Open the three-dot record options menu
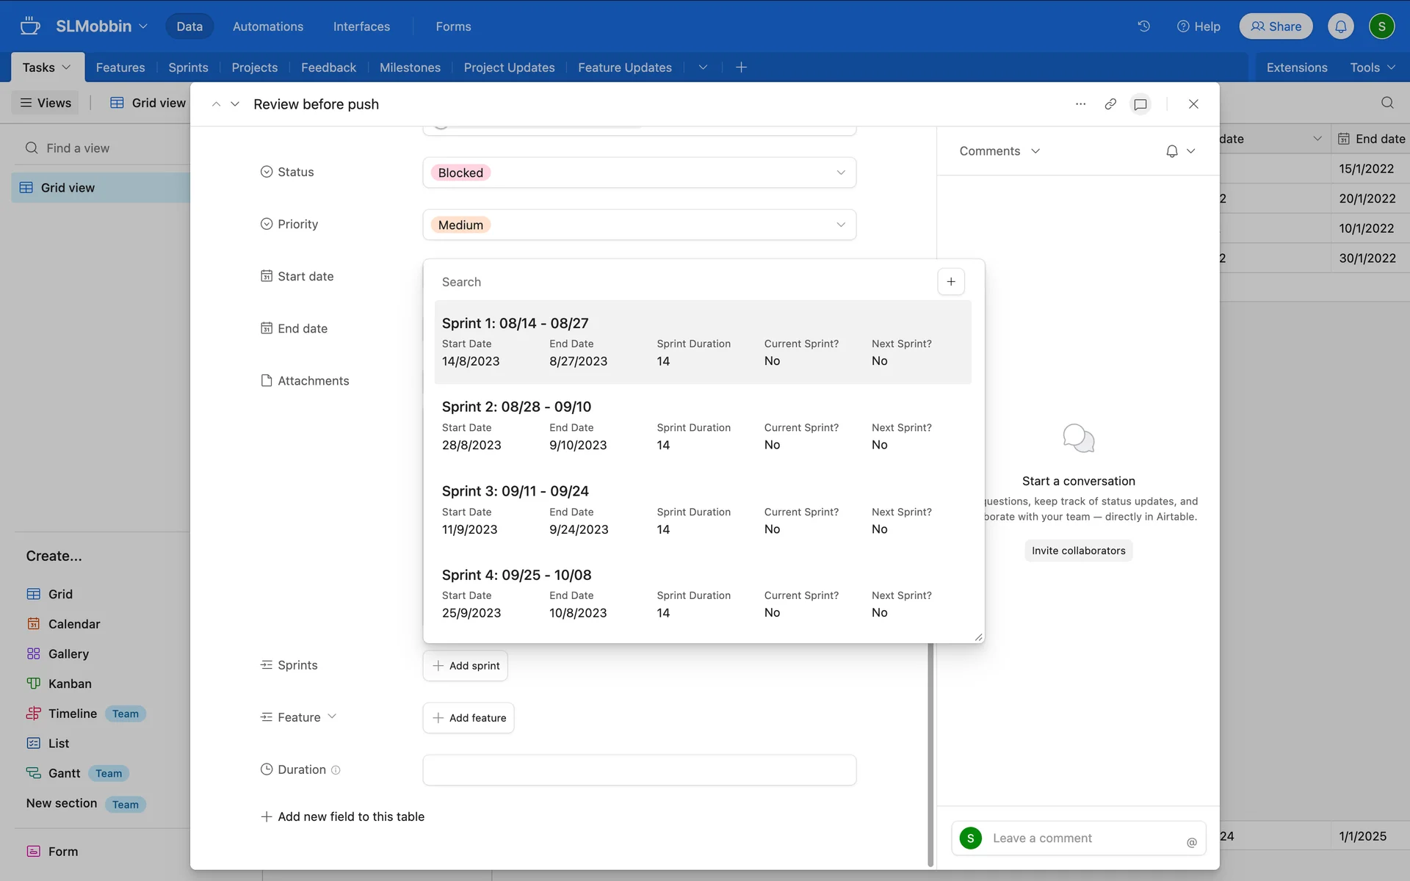Image resolution: width=1410 pixels, height=881 pixels. pyautogui.click(x=1080, y=104)
